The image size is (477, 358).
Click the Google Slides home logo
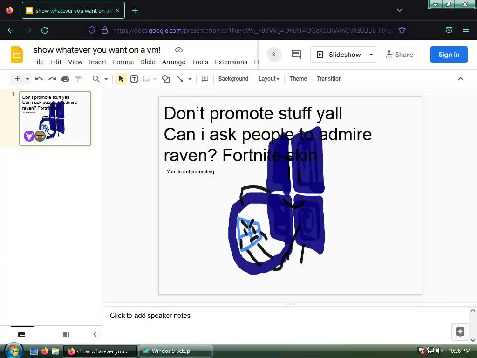(x=17, y=55)
